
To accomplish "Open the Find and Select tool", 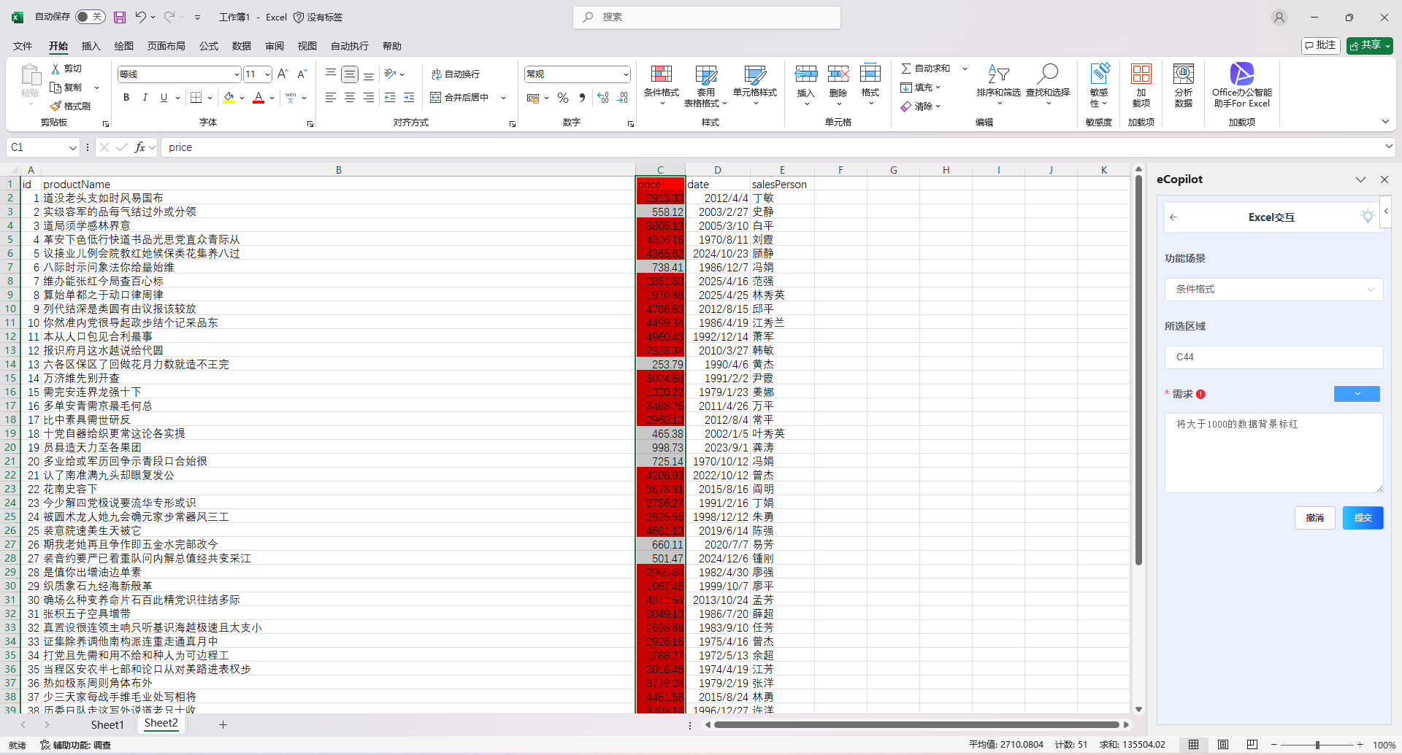I will [x=1047, y=74].
